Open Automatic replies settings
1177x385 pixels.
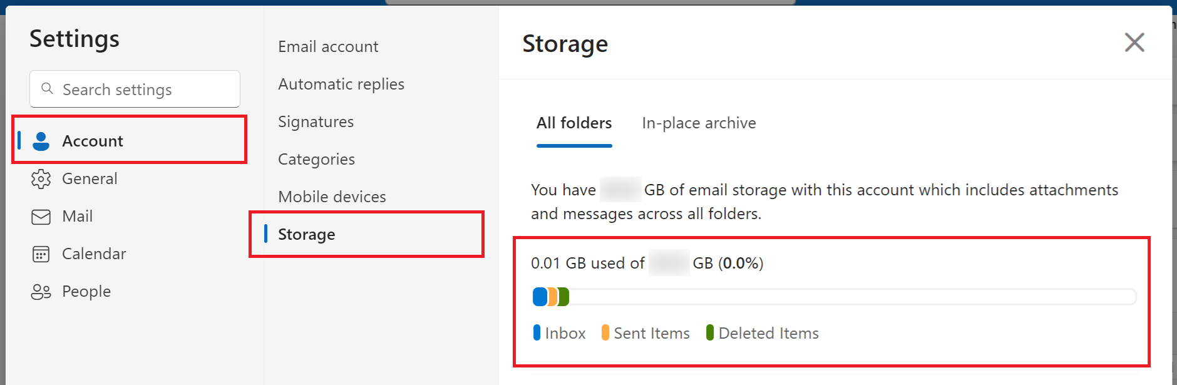coord(341,85)
